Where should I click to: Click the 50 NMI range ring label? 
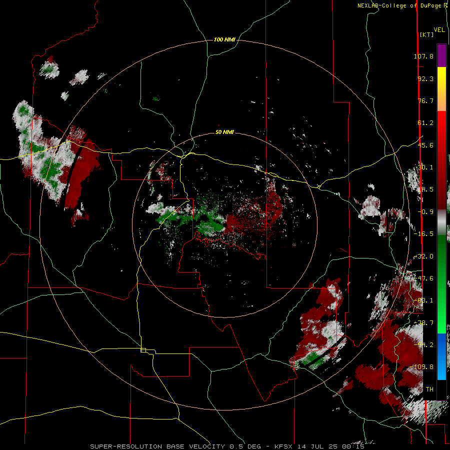pos(224,132)
